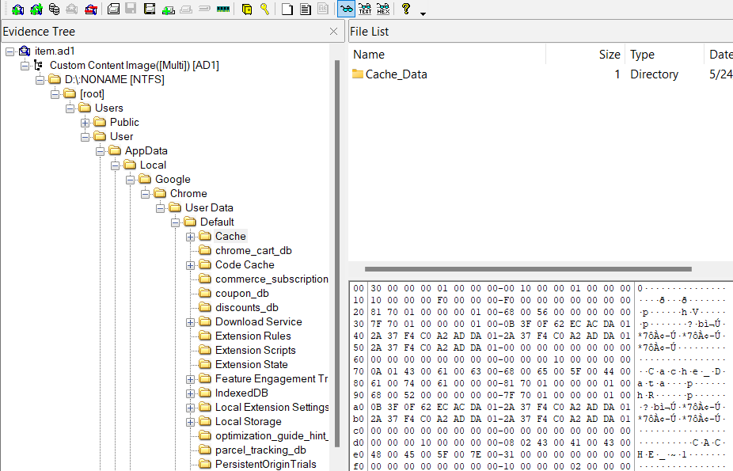Expand the Public folder node
733x471 pixels.
85,123
